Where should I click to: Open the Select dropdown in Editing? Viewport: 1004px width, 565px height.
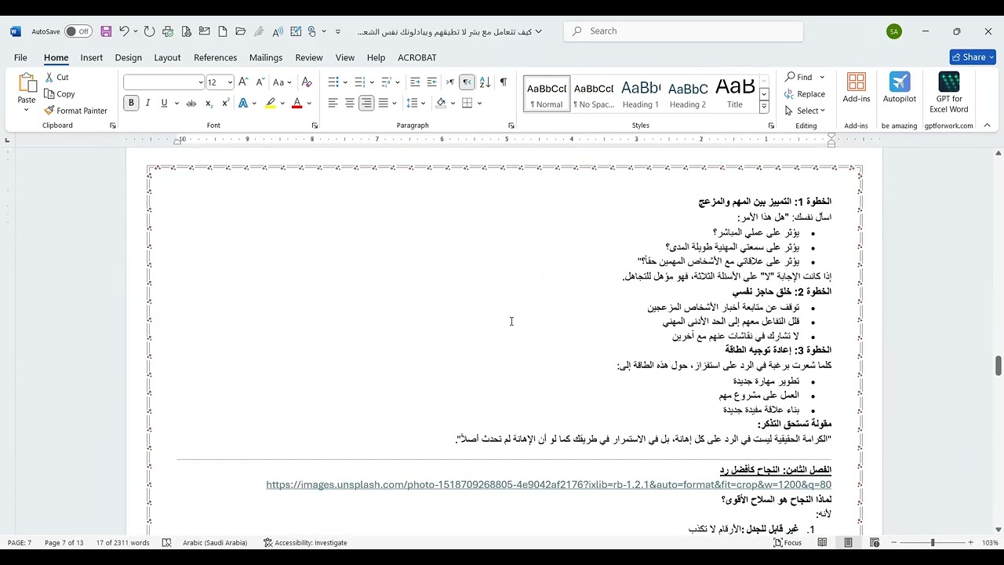pos(806,111)
